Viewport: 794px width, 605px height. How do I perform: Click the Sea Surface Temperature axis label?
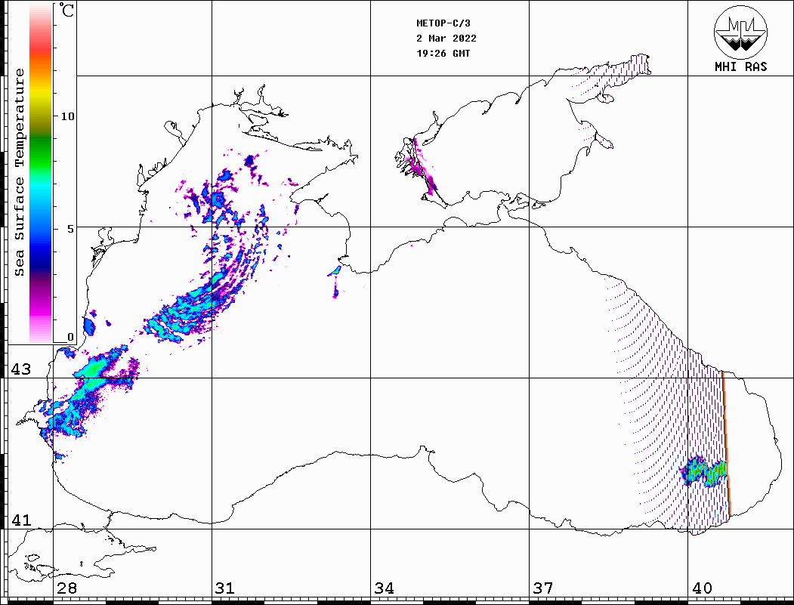pos(20,172)
